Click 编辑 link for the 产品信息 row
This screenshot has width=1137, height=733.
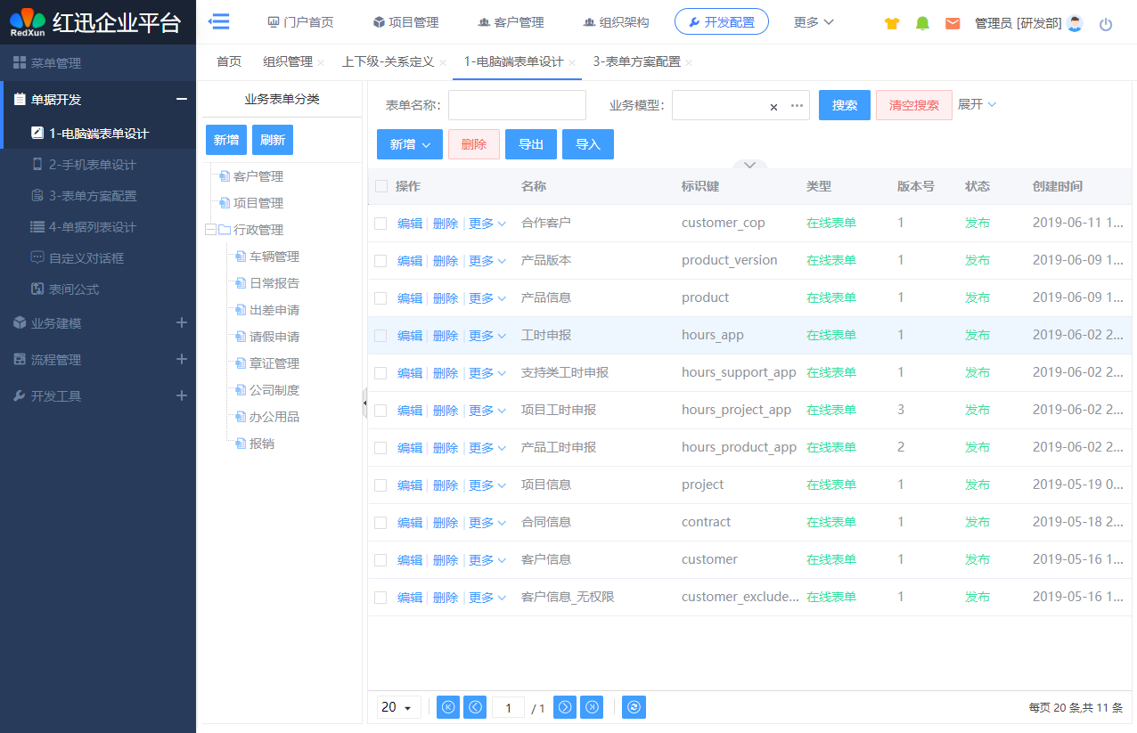coord(410,298)
